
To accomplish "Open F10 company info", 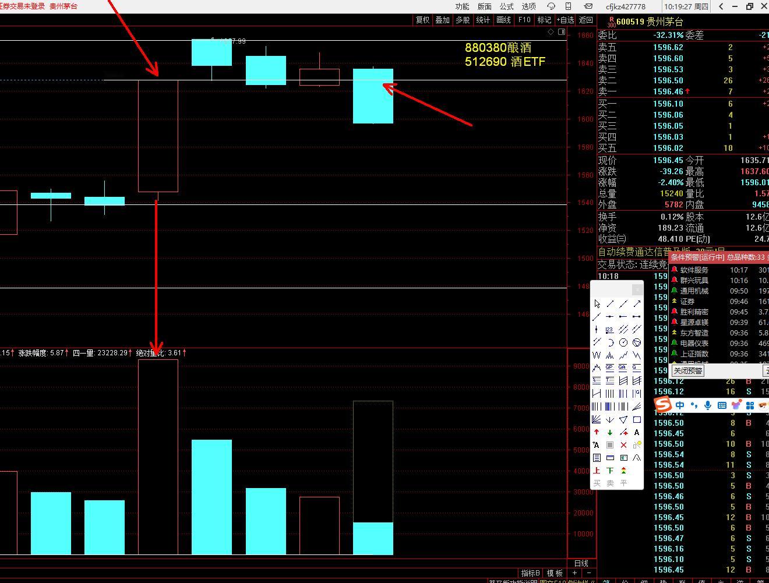I will coord(524,20).
